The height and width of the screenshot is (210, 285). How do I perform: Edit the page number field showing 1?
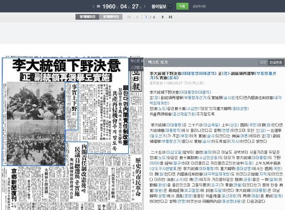tap(145, 17)
